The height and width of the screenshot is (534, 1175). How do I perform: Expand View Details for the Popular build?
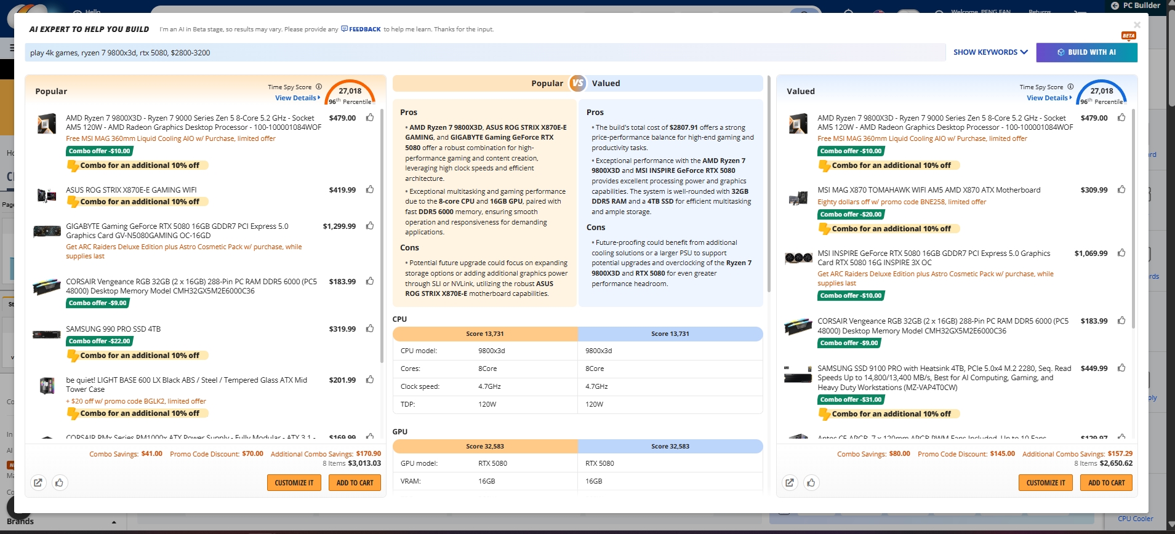click(x=297, y=98)
